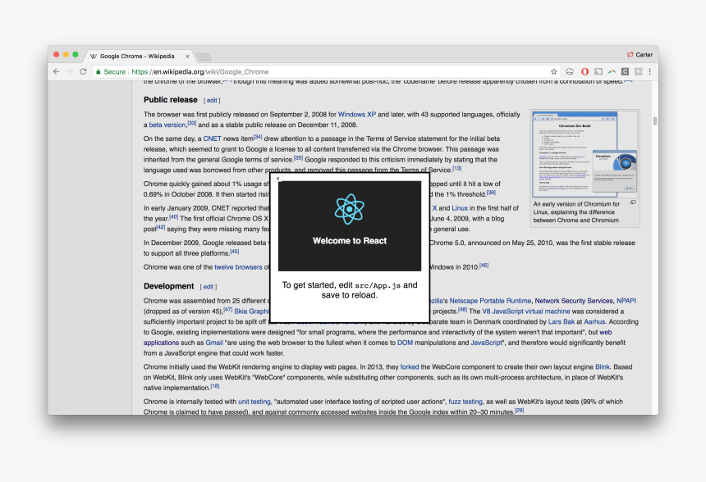Click the rainbow arc extension icon
Image resolution: width=706 pixels, height=482 pixels.
[x=612, y=71]
